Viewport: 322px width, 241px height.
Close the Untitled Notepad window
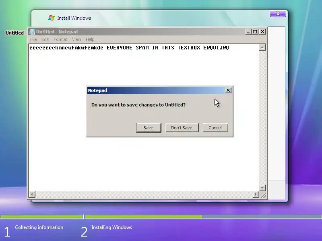click(x=262, y=32)
